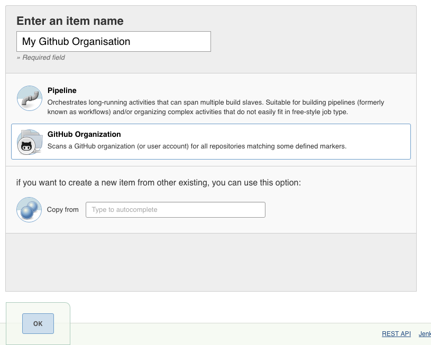
Task: Click the item name input field
Action: click(x=114, y=42)
